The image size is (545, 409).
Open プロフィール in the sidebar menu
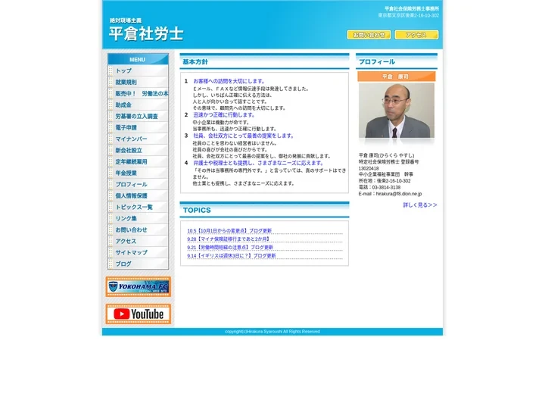click(x=138, y=184)
